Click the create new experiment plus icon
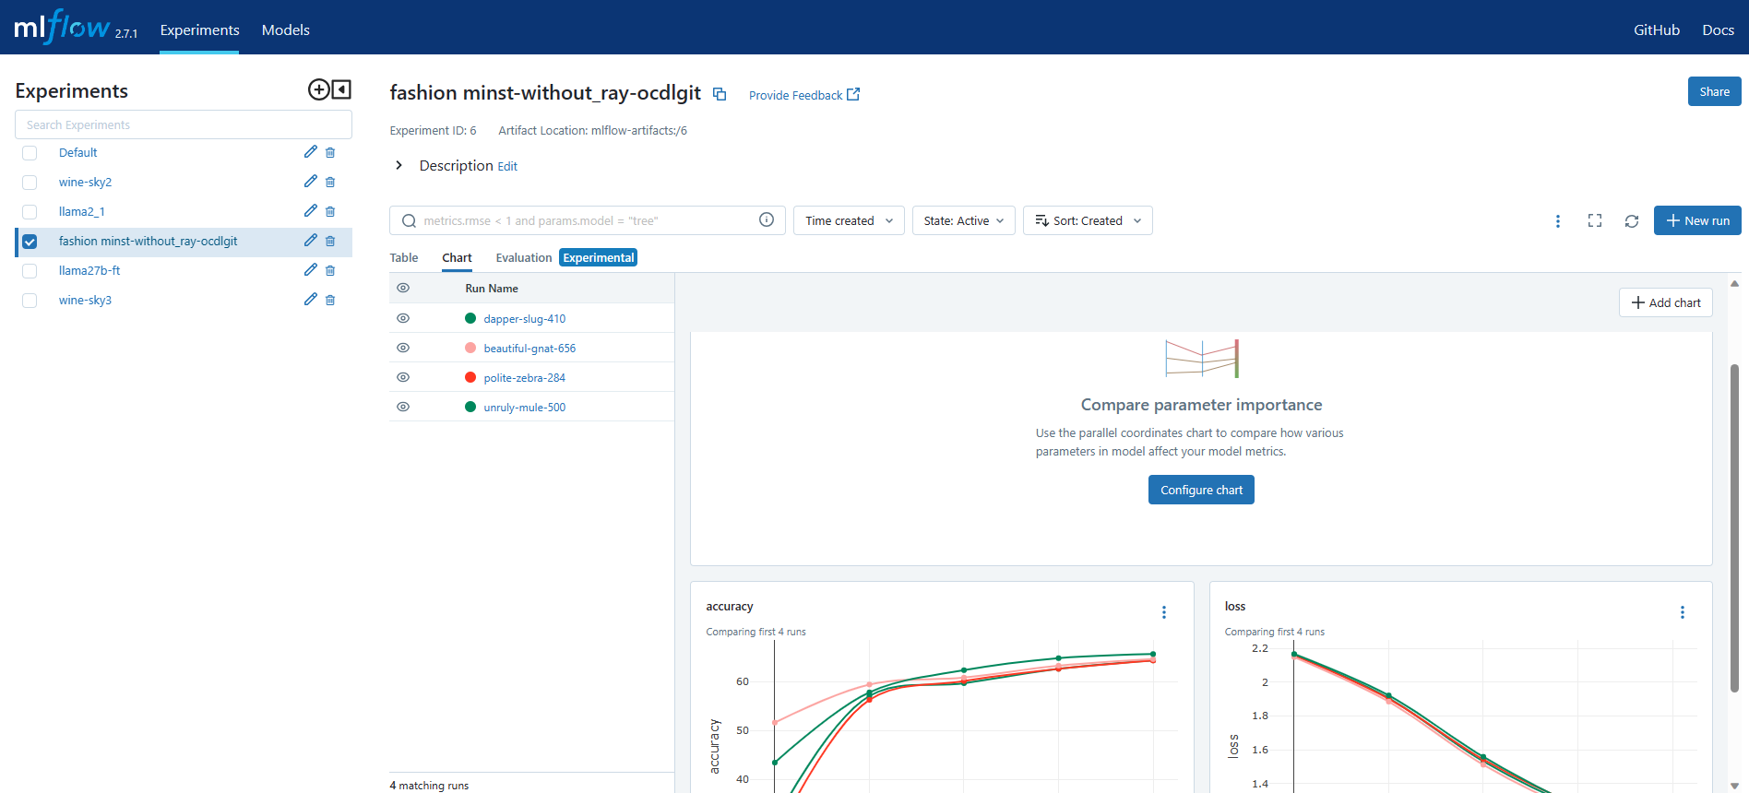This screenshot has height=793, width=1749. [318, 89]
